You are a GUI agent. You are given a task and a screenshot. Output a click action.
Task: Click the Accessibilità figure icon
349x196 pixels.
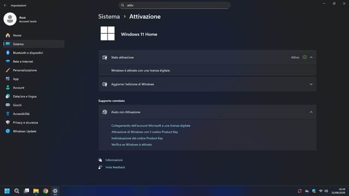[x=8, y=114]
